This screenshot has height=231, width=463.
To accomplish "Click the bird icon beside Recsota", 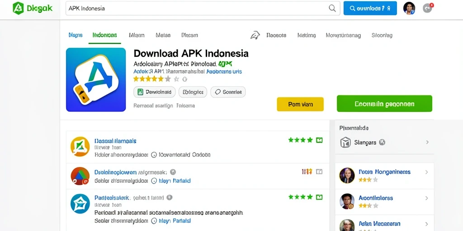I will coord(255,35).
